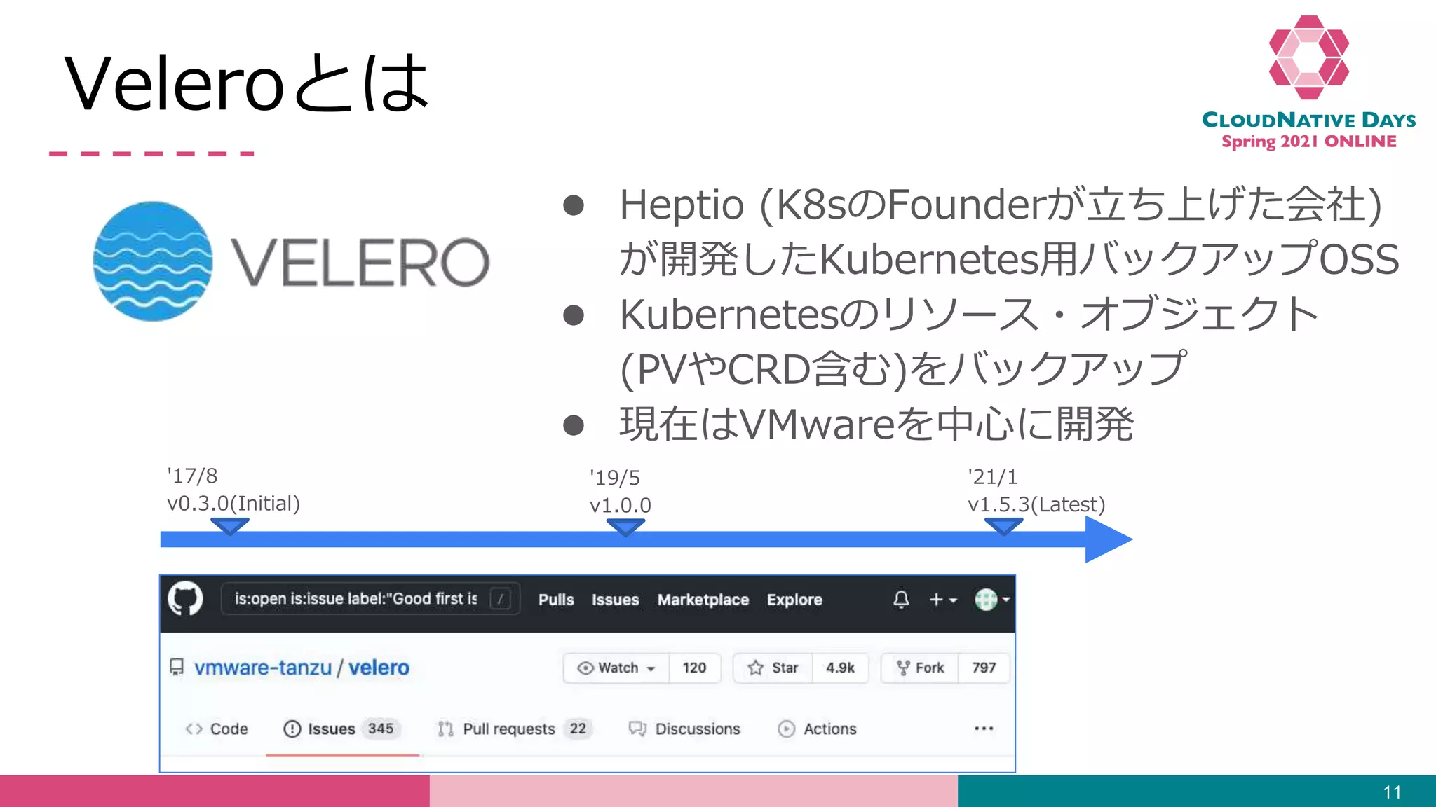Select the Issues tab with 345
This screenshot has height=807, width=1436.
[341, 729]
